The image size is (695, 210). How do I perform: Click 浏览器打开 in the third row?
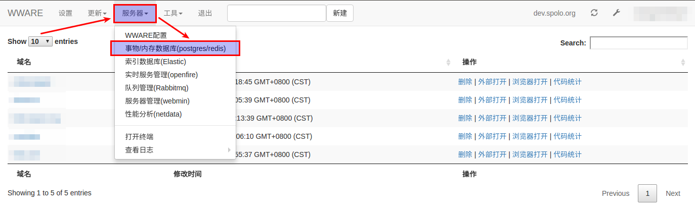(x=530, y=118)
